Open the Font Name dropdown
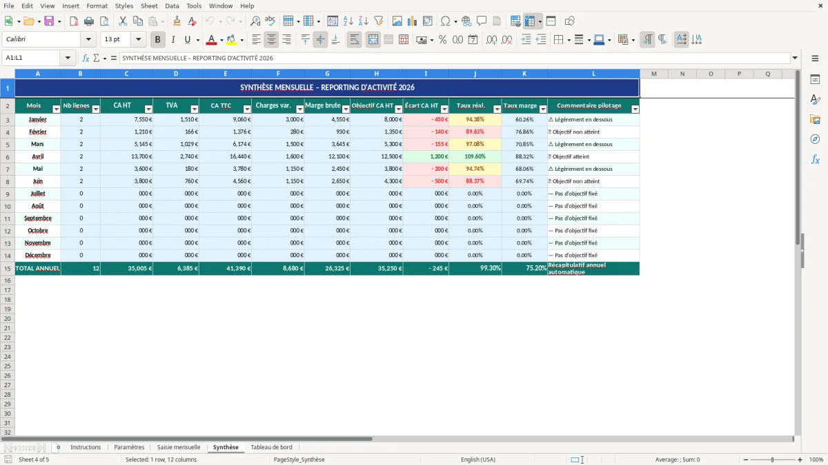828x465 pixels. pos(88,40)
